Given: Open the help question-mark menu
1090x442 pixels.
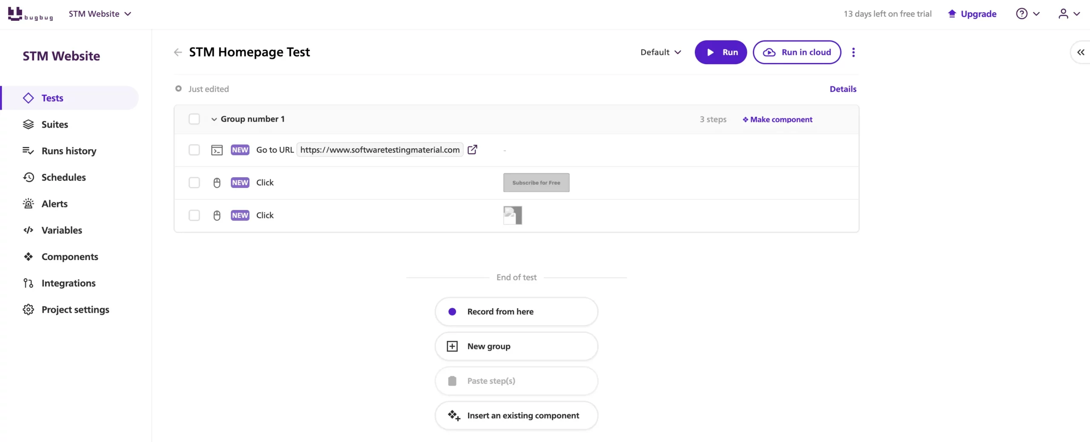Looking at the screenshot, I should pos(1027,14).
